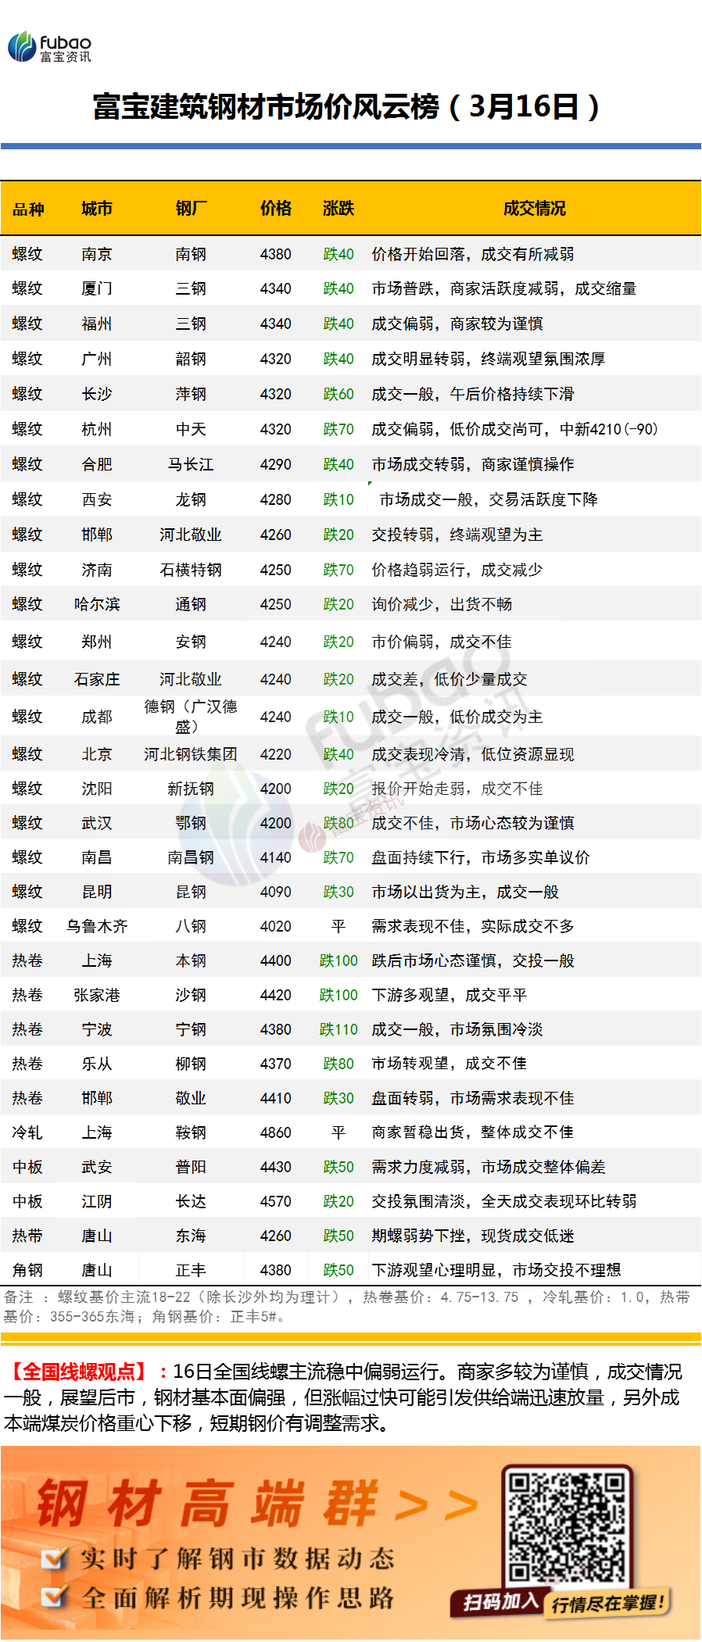Click the 价格 column header
This screenshot has height=1642, width=702.
276,209
